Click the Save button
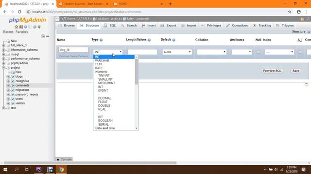The height and width of the screenshot is (174, 311). tap(296, 71)
